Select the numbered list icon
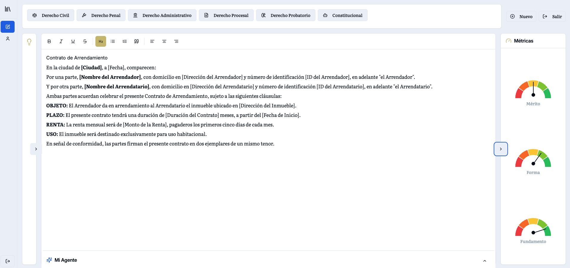Screen dimensions: 570x268 [124, 41]
